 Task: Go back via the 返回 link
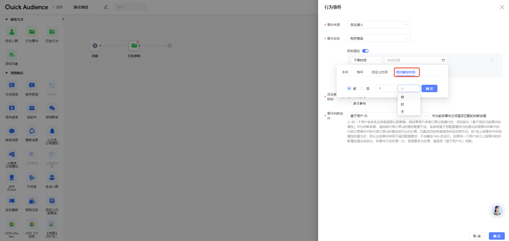pyautogui.click(x=58, y=7)
